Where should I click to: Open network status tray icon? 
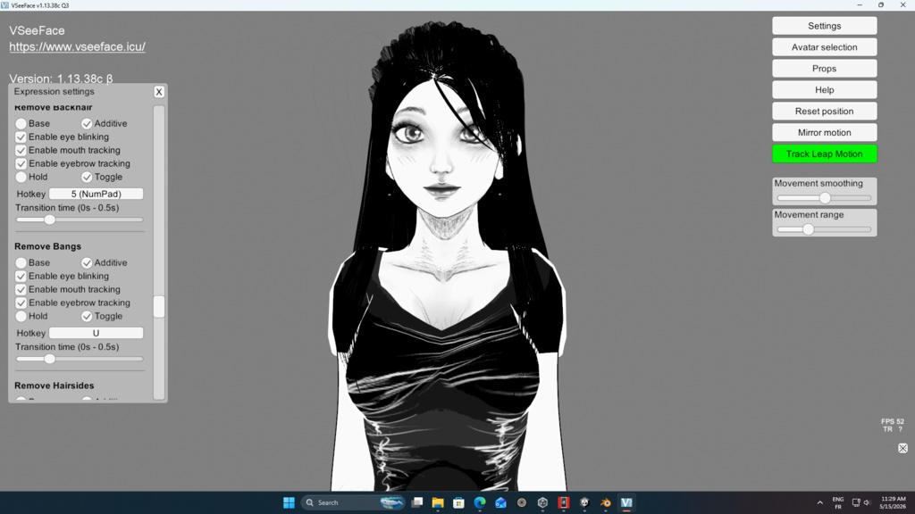click(856, 502)
